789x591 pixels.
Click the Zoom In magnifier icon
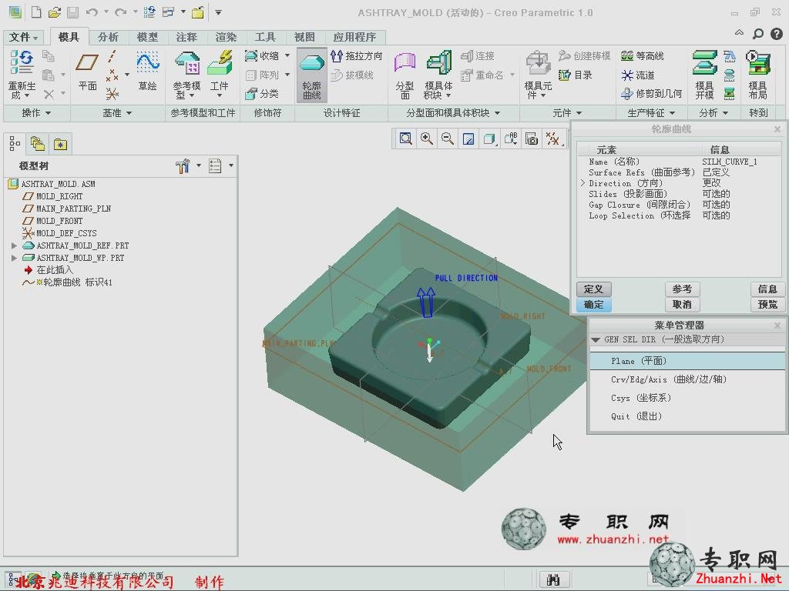[x=427, y=139]
